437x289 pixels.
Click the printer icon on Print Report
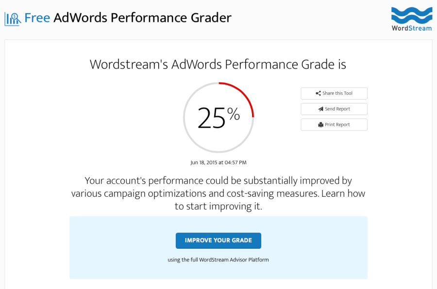(x=321, y=124)
